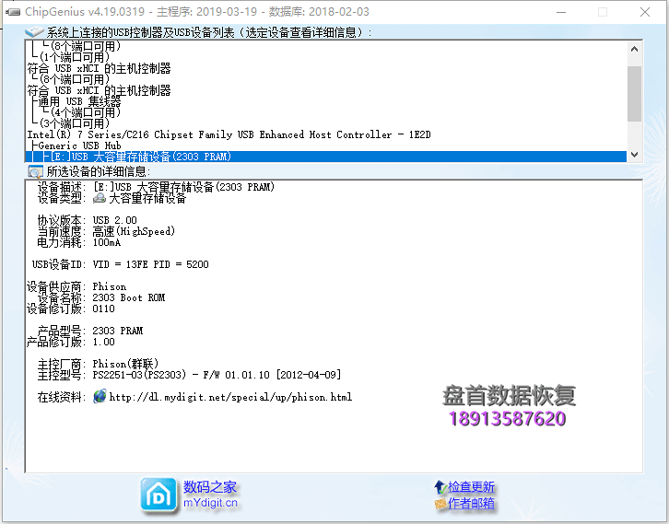This screenshot has width=669, height=524.
Task: Open the 数码之家 mYdigit.cn link
Action: point(210,495)
